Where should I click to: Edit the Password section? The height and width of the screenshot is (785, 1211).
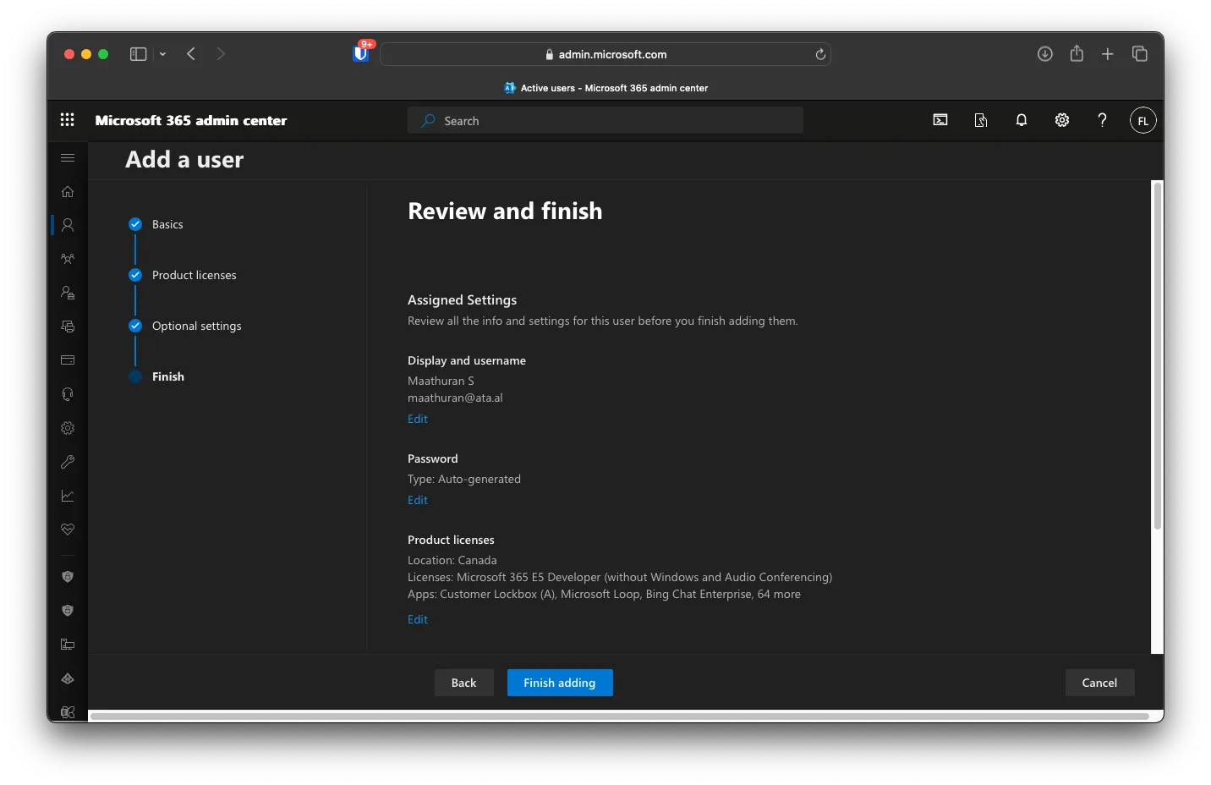click(418, 500)
